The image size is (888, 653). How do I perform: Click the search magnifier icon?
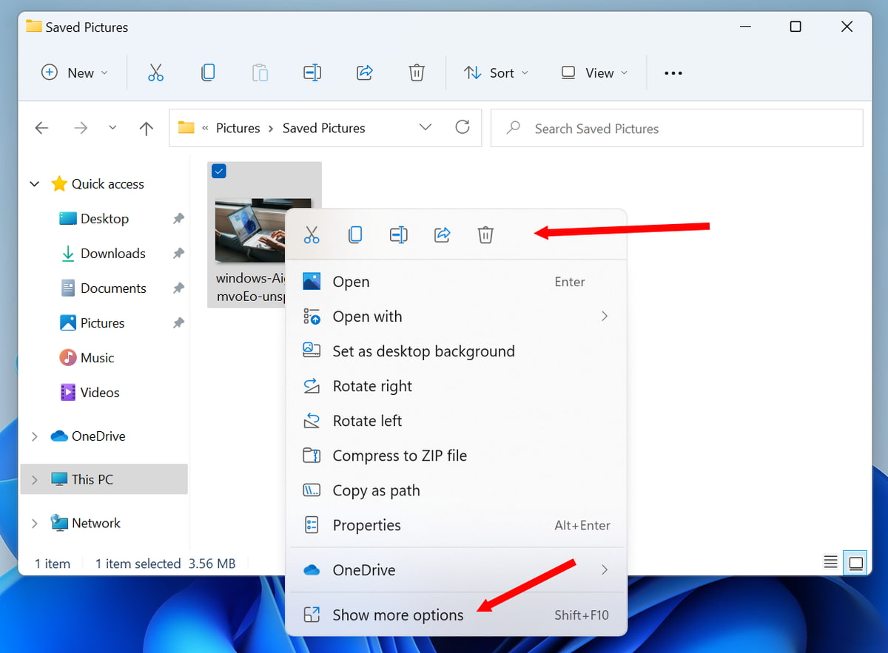pos(513,128)
